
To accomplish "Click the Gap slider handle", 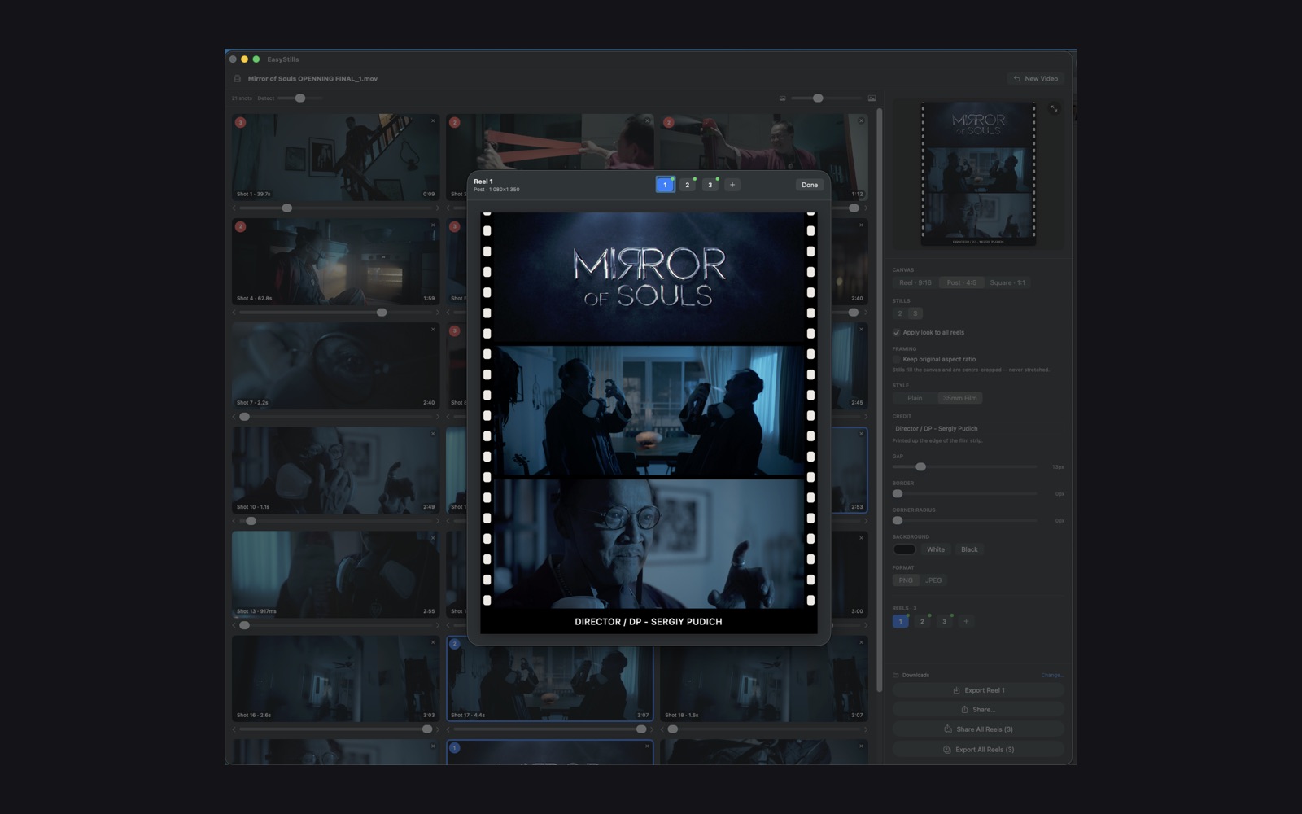I will click(920, 467).
